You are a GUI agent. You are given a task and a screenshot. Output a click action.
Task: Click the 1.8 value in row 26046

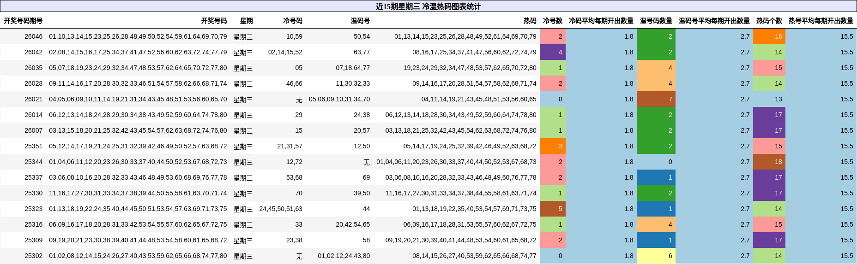tap(629, 36)
